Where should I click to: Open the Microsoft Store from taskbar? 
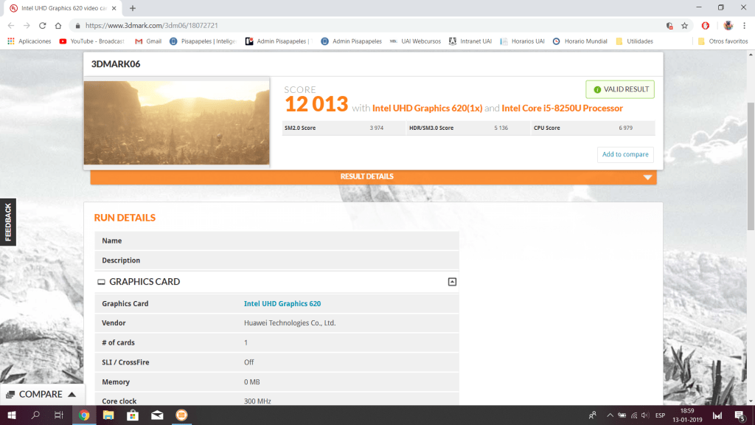point(133,415)
